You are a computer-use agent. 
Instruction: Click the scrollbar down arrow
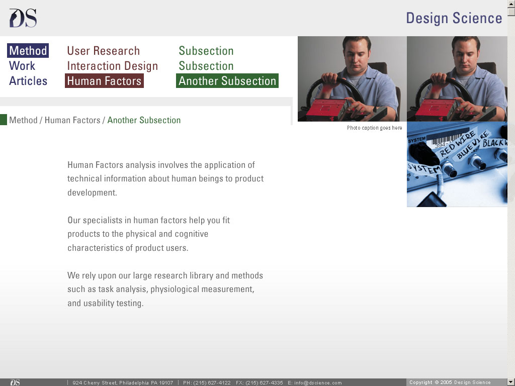tap(511, 382)
